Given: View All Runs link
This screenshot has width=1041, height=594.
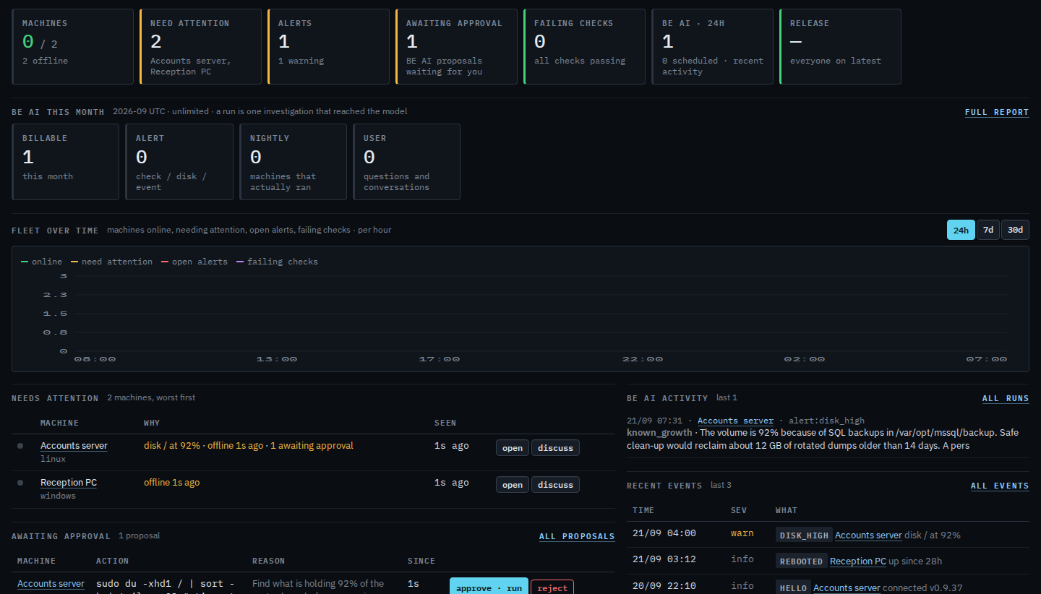Looking at the screenshot, I should pyautogui.click(x=1006, y=398).
